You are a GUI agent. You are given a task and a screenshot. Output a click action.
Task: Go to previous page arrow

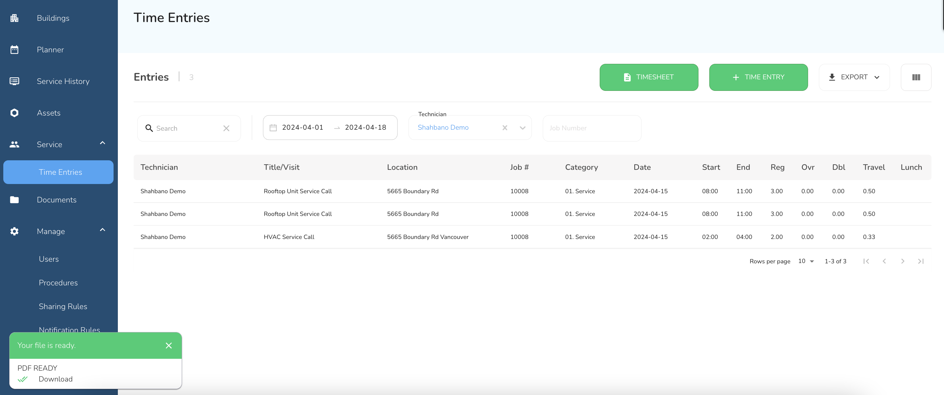[884, 261]
